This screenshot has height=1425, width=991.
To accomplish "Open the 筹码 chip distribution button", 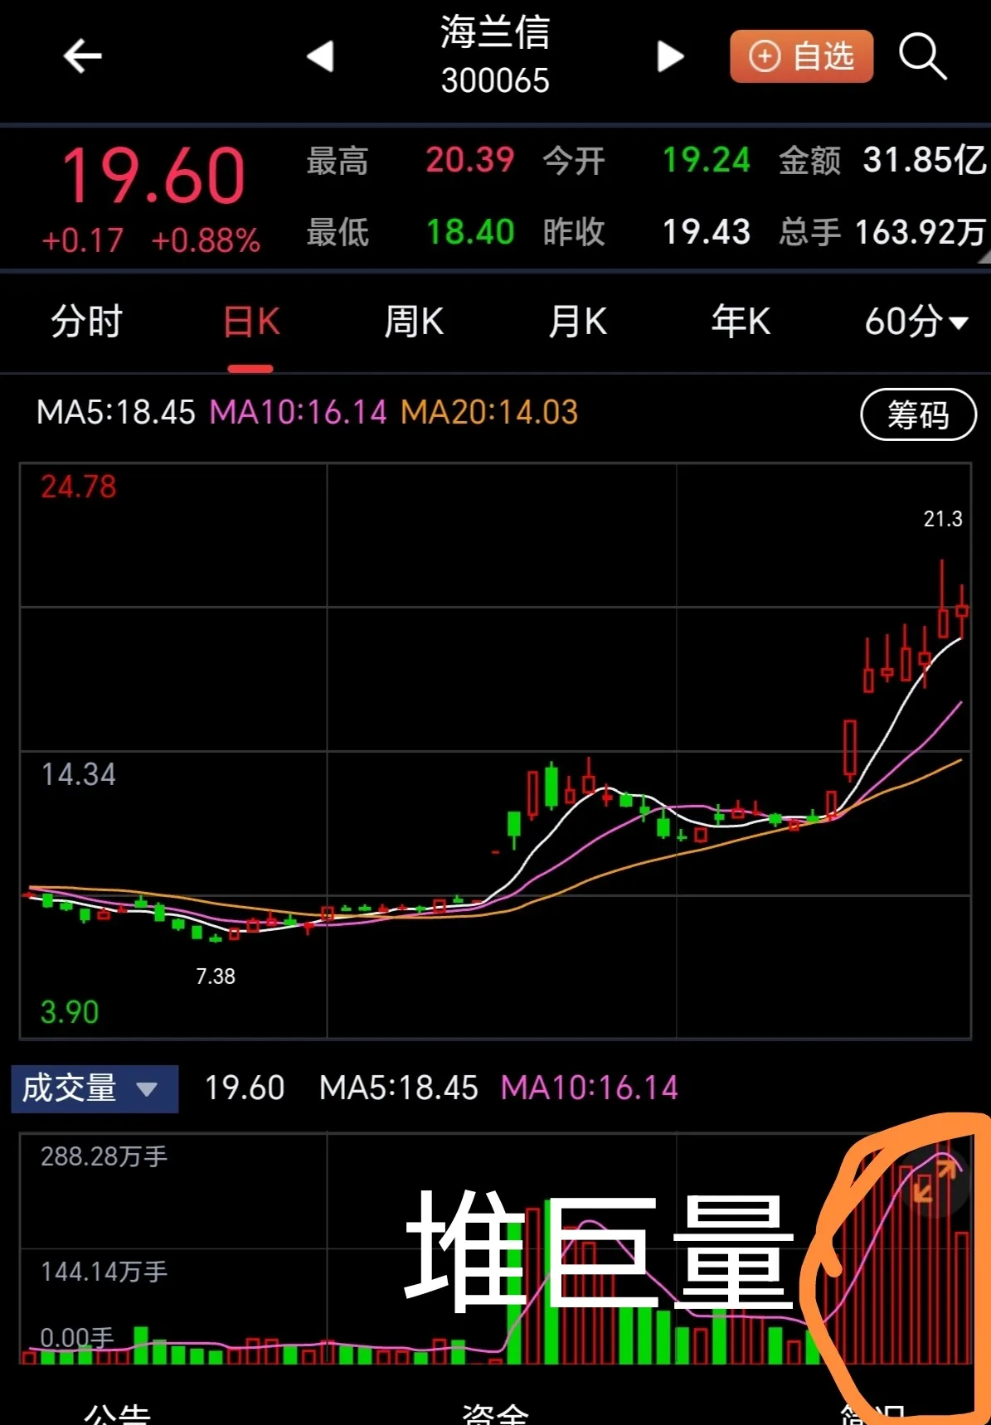I will (x=919, y=414).
